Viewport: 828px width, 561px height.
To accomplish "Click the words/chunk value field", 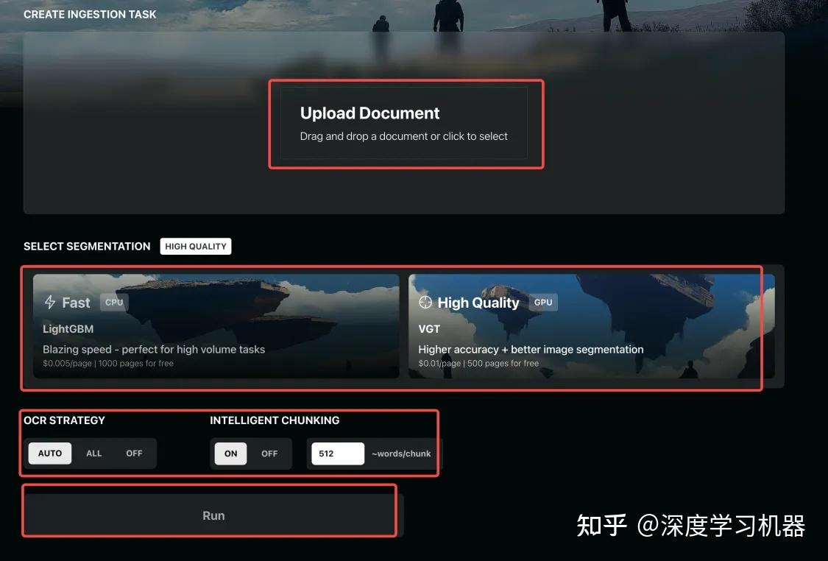I will (402, 454).
